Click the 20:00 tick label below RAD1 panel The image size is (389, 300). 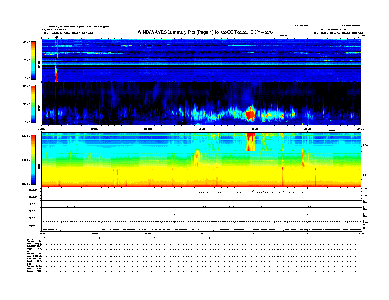click(307, 129)
